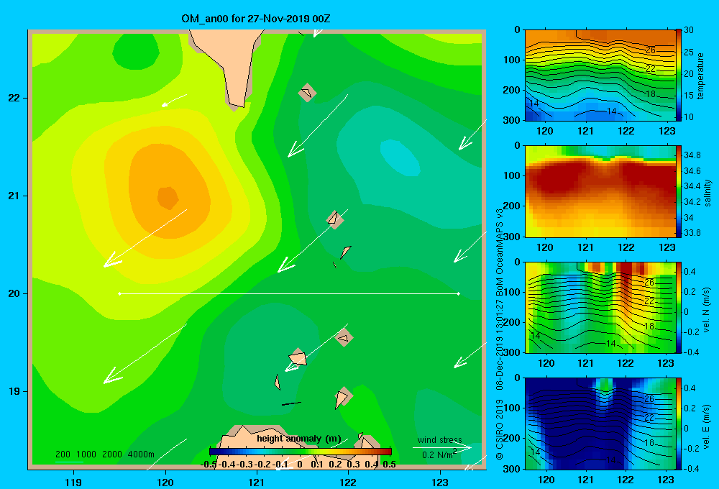Click the 300 depth label of salinity panel

tap(512, 237)
